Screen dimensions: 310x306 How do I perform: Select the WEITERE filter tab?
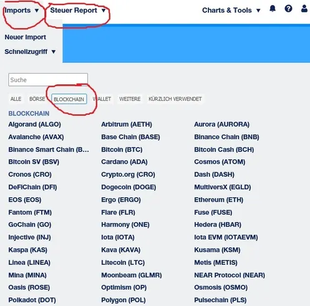coord(130,99)
